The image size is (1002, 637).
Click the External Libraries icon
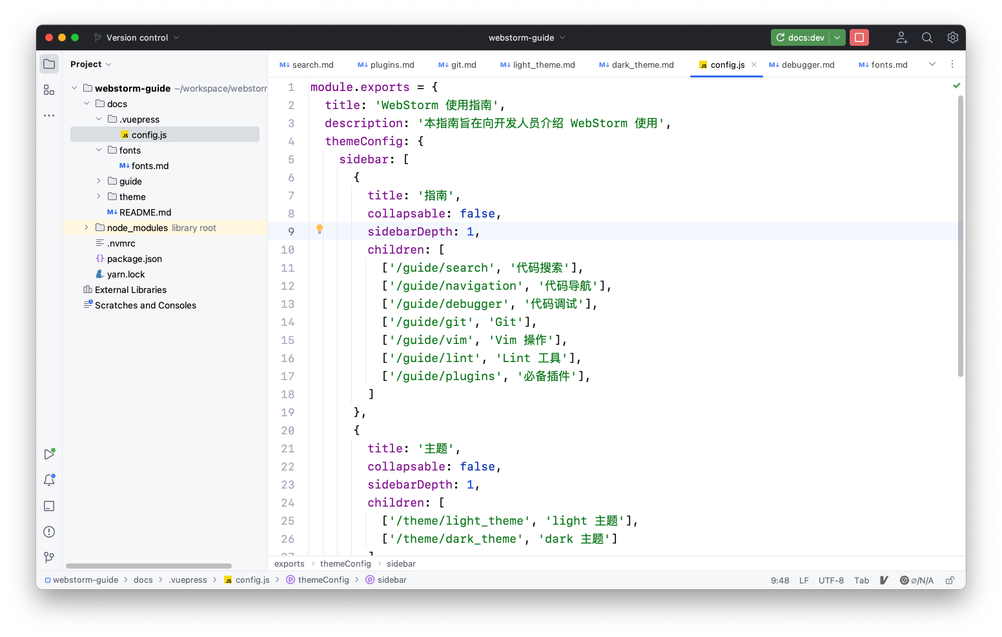88,290
